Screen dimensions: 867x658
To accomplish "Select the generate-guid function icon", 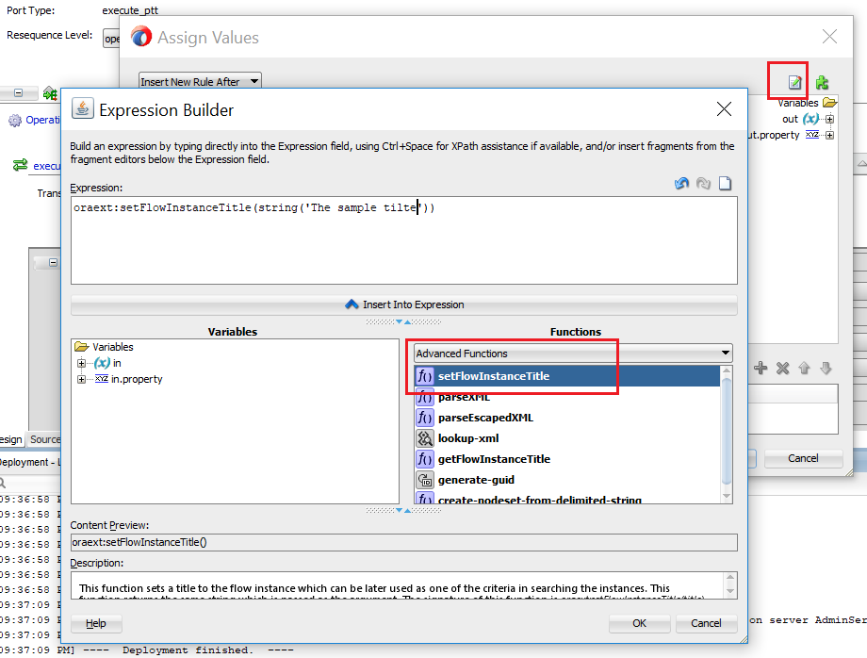I will point(426,479).
